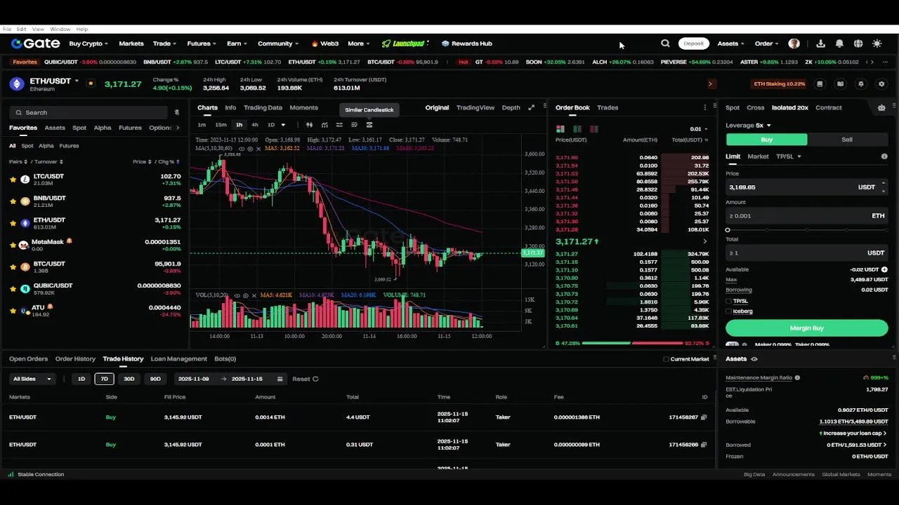Click the buy/sell ratio bar under order book
The width and height of the screenshot is (899, 505).
[632, 344]
